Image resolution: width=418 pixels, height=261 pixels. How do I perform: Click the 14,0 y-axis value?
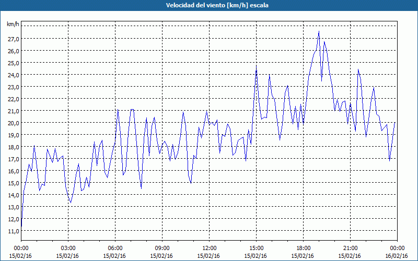pos(13,195)
